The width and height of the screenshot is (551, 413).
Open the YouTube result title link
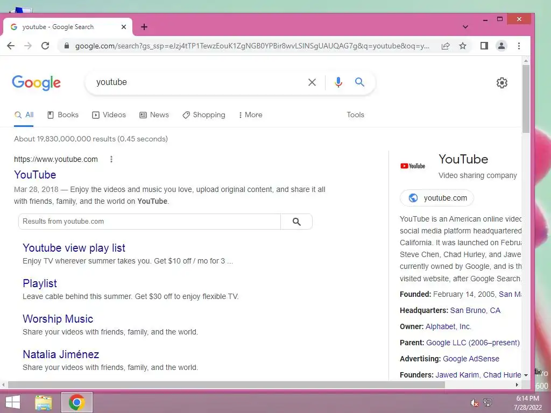tap(35, 175)
